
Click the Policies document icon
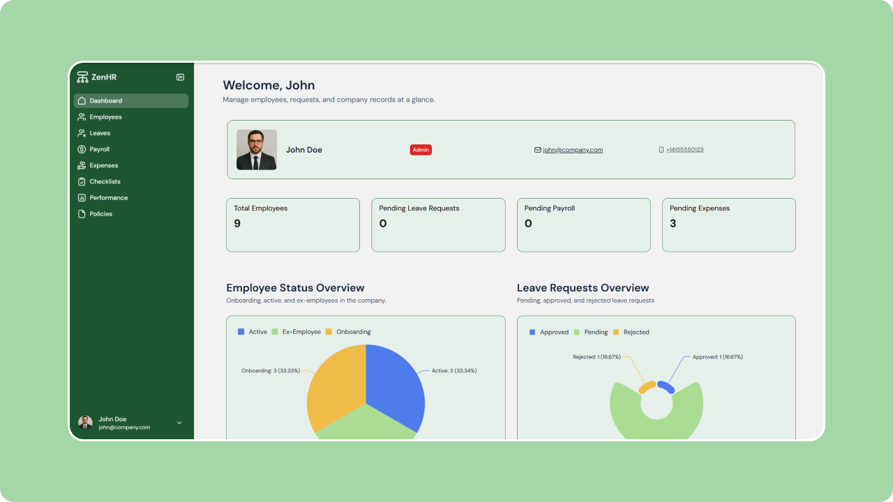click(x=82, y=213)
